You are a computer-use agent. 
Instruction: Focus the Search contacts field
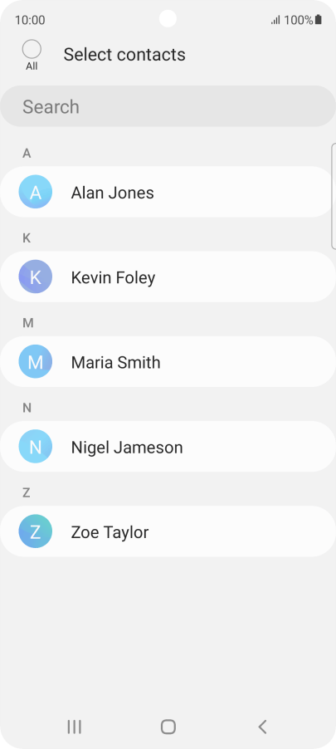(x=168, y=106)
